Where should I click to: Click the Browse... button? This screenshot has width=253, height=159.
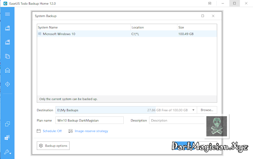click(207, 110)
